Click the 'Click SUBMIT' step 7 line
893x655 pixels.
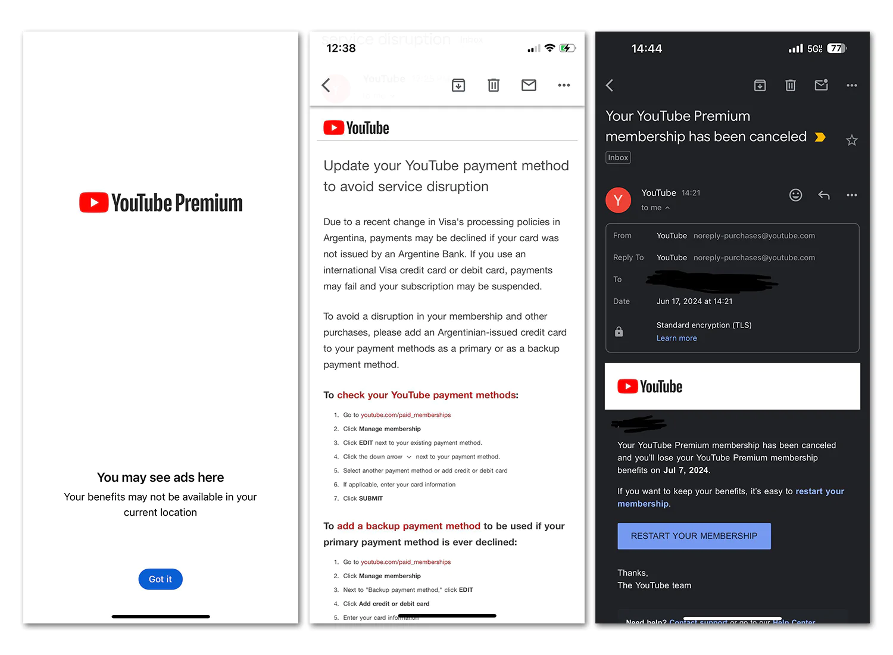click(x=363, y=499)
